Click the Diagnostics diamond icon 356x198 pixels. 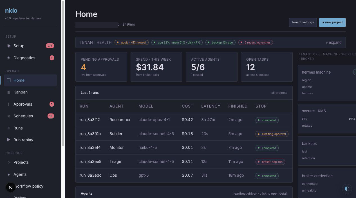pos(9,58)
